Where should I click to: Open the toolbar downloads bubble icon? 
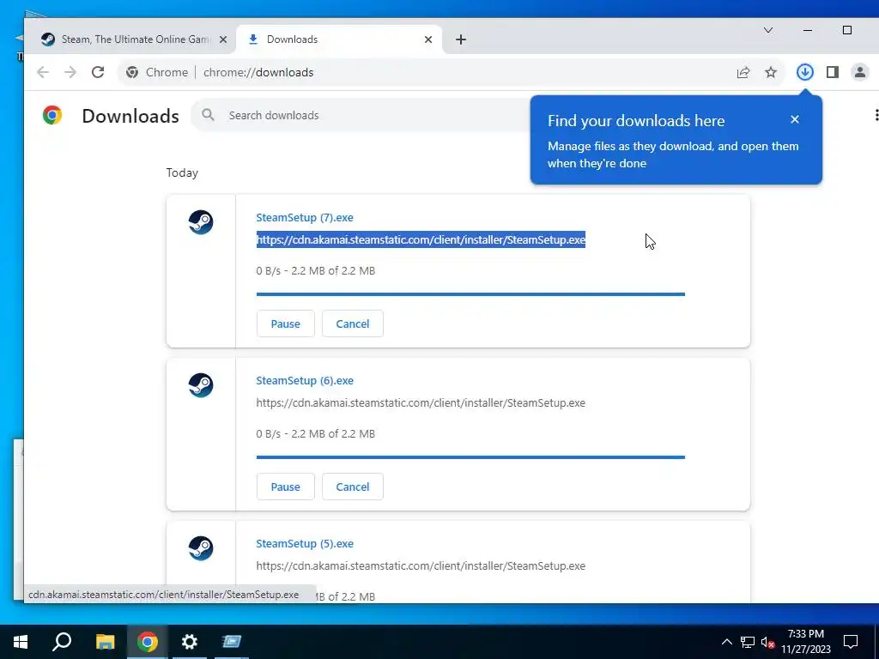point(805,72)
